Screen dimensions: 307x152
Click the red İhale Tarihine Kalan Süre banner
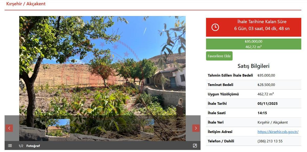(x=254, y=27)
